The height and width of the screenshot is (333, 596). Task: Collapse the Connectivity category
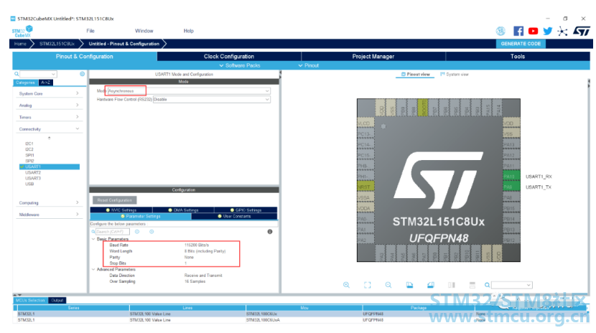pos(49,129)
